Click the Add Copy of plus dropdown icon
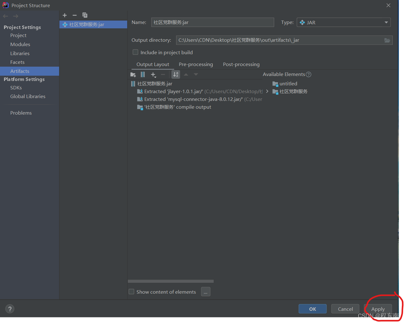 [x=153, y=75]
